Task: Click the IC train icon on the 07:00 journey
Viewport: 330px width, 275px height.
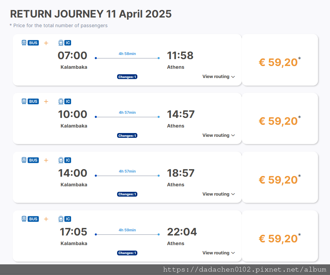Action: tap(65, 43)
